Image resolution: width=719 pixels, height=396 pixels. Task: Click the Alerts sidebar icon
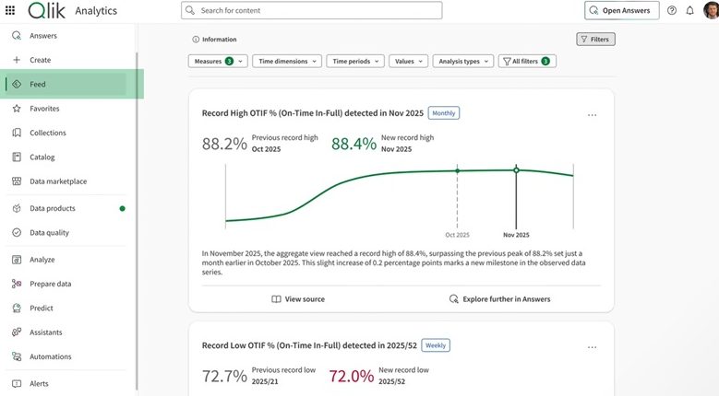coord(17,383)
